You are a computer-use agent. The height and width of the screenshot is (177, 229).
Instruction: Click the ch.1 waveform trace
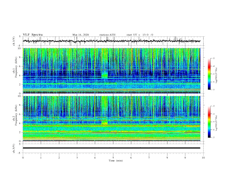[x=111, y=41]
